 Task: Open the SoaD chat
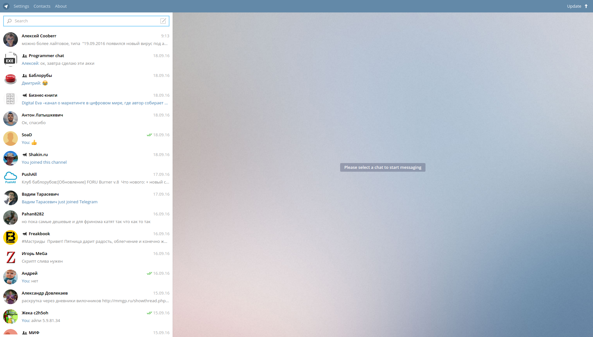tap(86, 139)
